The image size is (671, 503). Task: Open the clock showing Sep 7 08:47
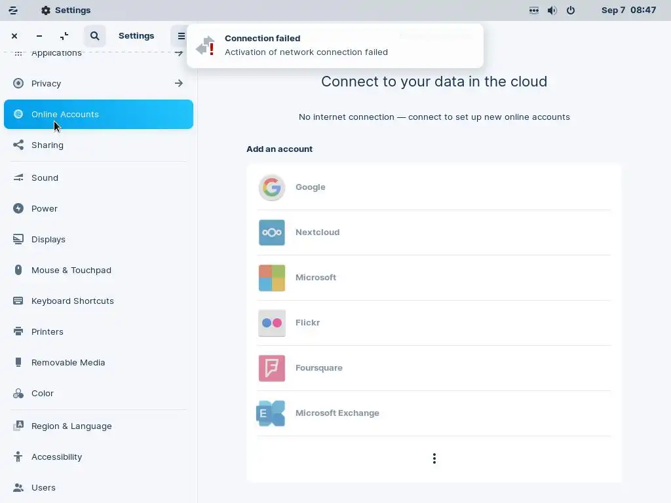tap(628, 10)
